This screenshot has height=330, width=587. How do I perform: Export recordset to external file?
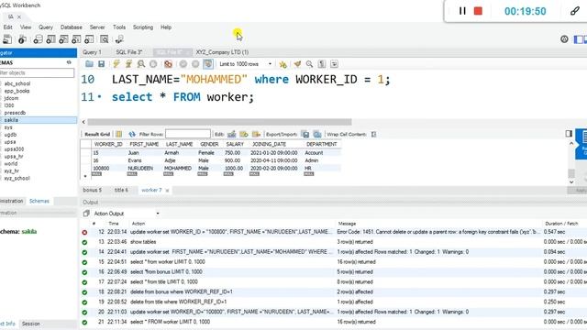point(305,134)
